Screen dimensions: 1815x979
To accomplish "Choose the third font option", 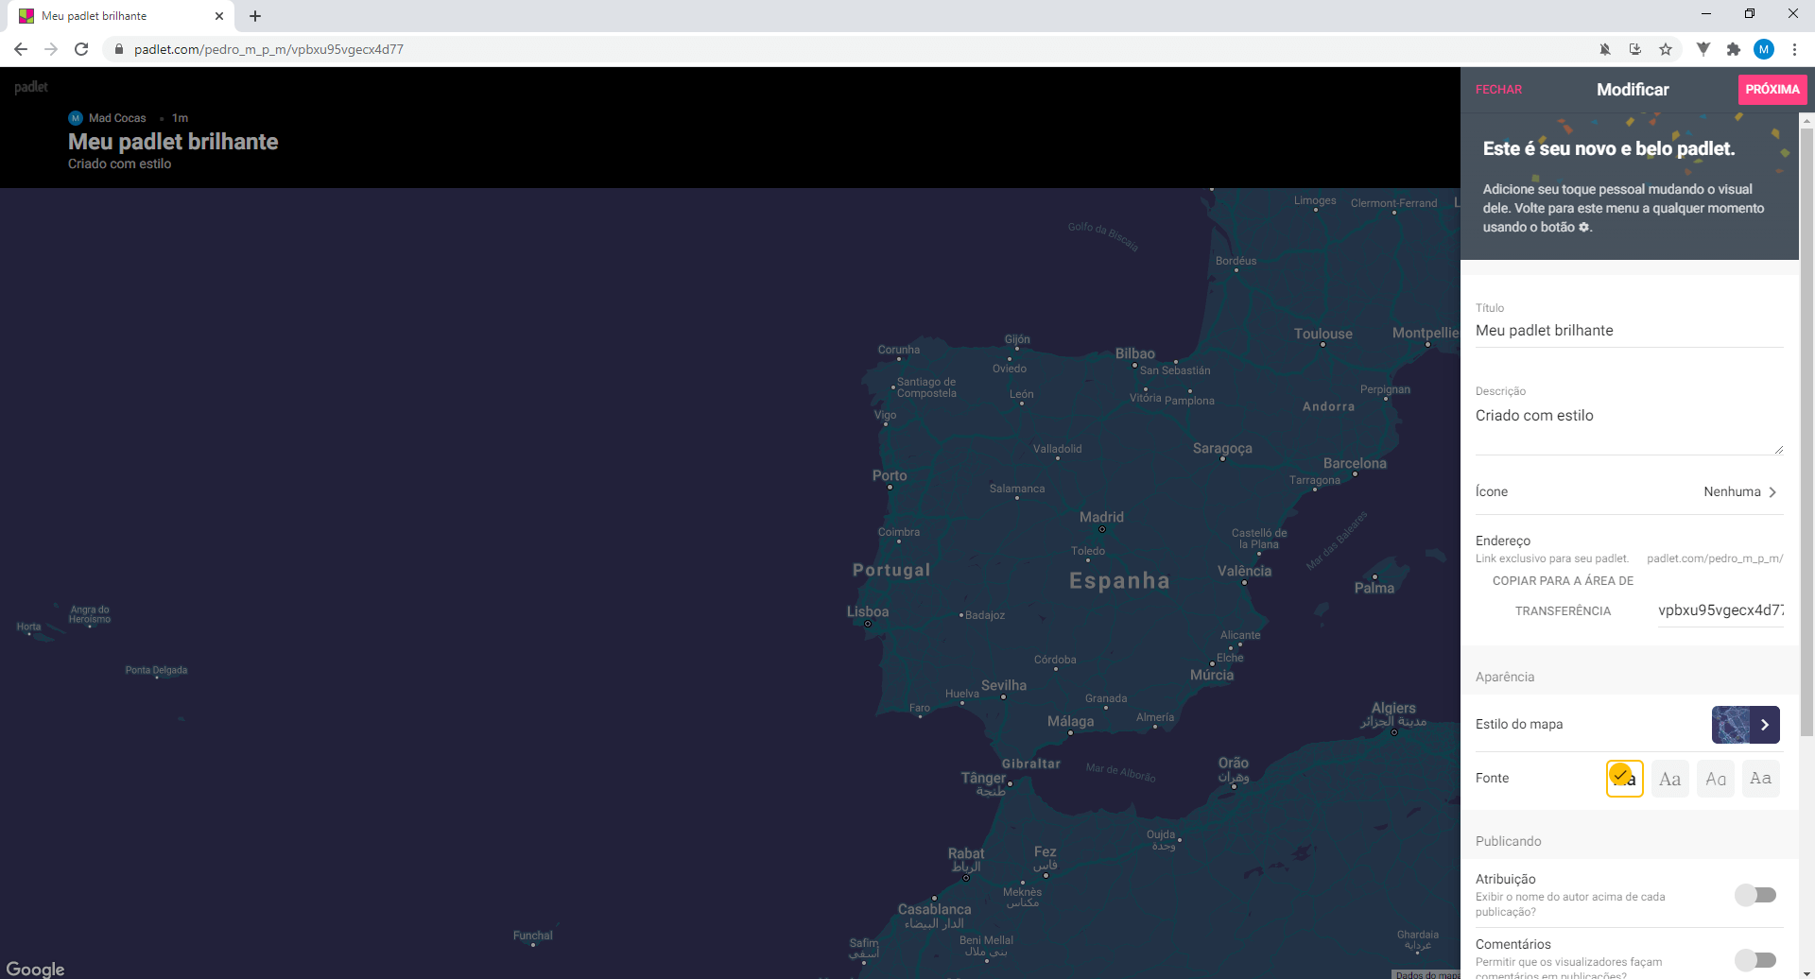I will pyautogui.click(x=1716, y=779).
